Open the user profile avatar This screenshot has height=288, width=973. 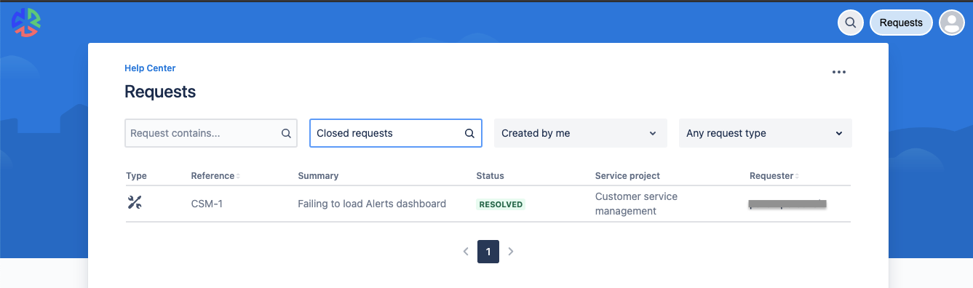(951, 23)
